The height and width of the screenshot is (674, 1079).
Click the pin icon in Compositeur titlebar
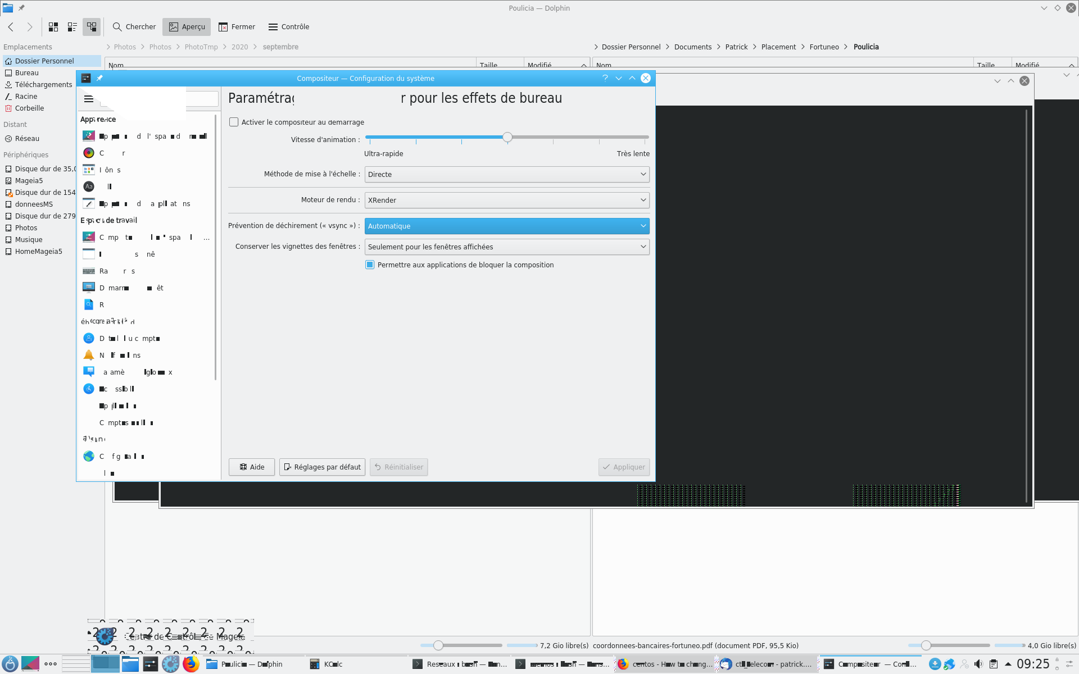(100, 78)
